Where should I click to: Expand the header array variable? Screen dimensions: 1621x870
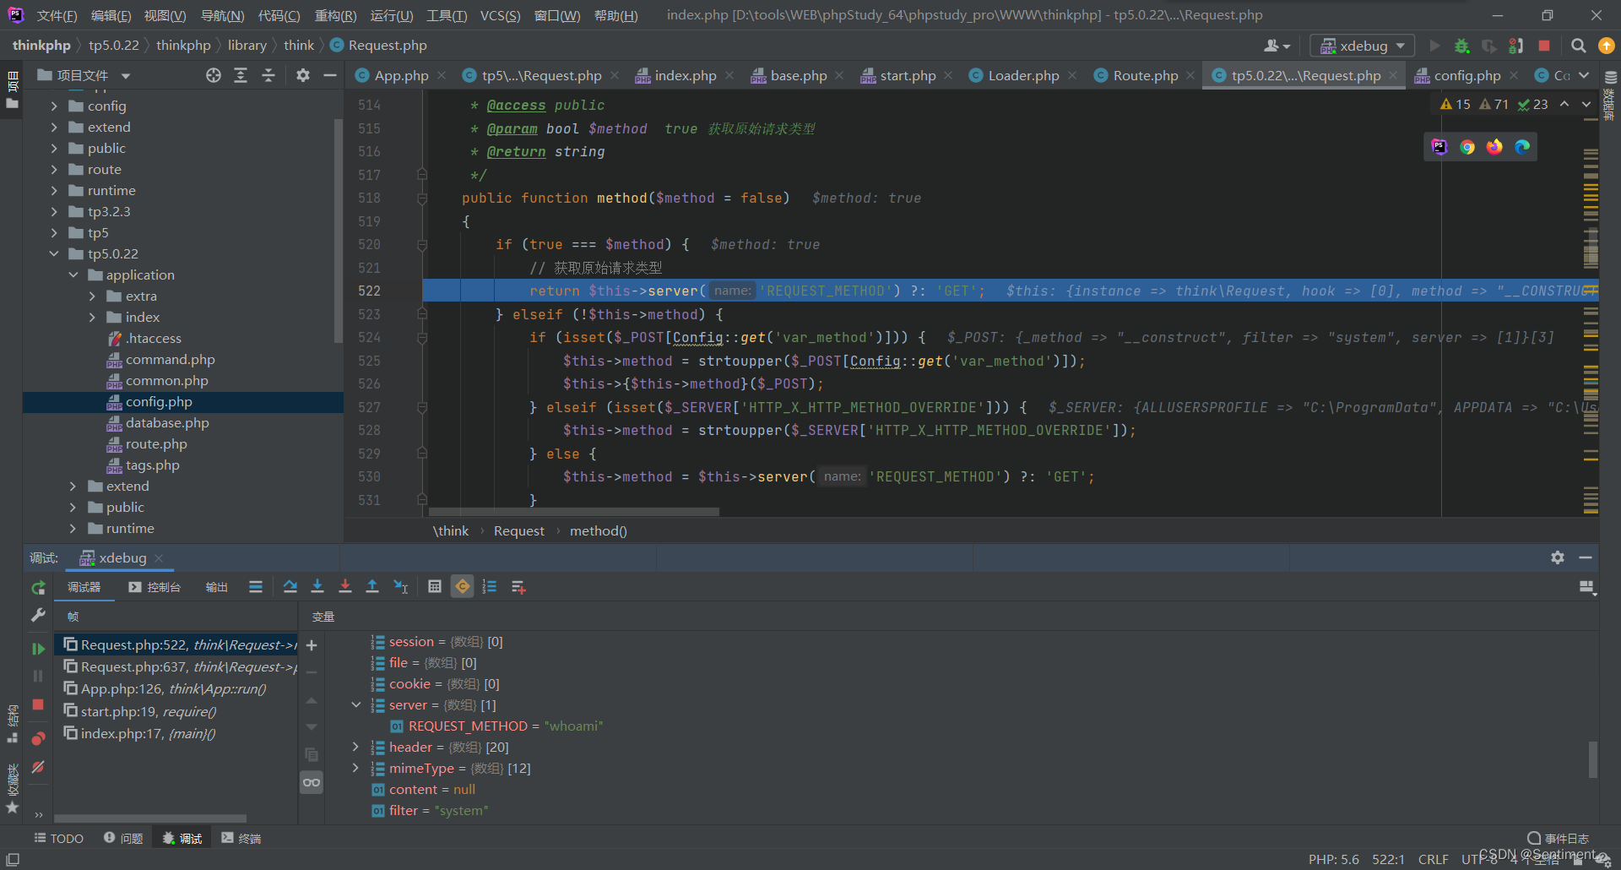coord(355,747)
